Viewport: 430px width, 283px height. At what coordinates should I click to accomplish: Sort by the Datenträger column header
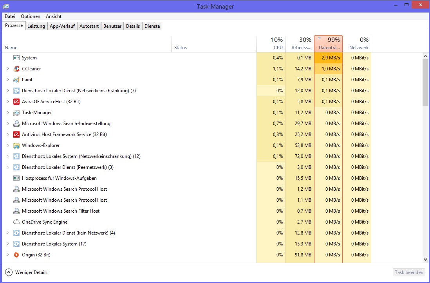point(329,44)
